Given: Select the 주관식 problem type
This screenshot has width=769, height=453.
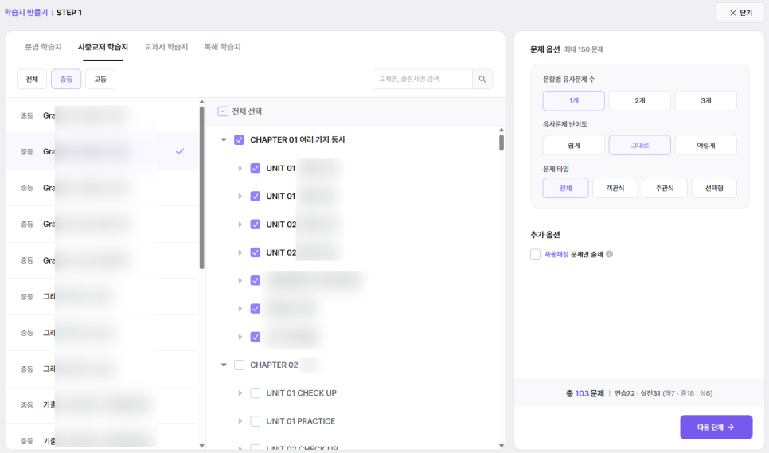Looking at the screenshot, I should 665,188.
